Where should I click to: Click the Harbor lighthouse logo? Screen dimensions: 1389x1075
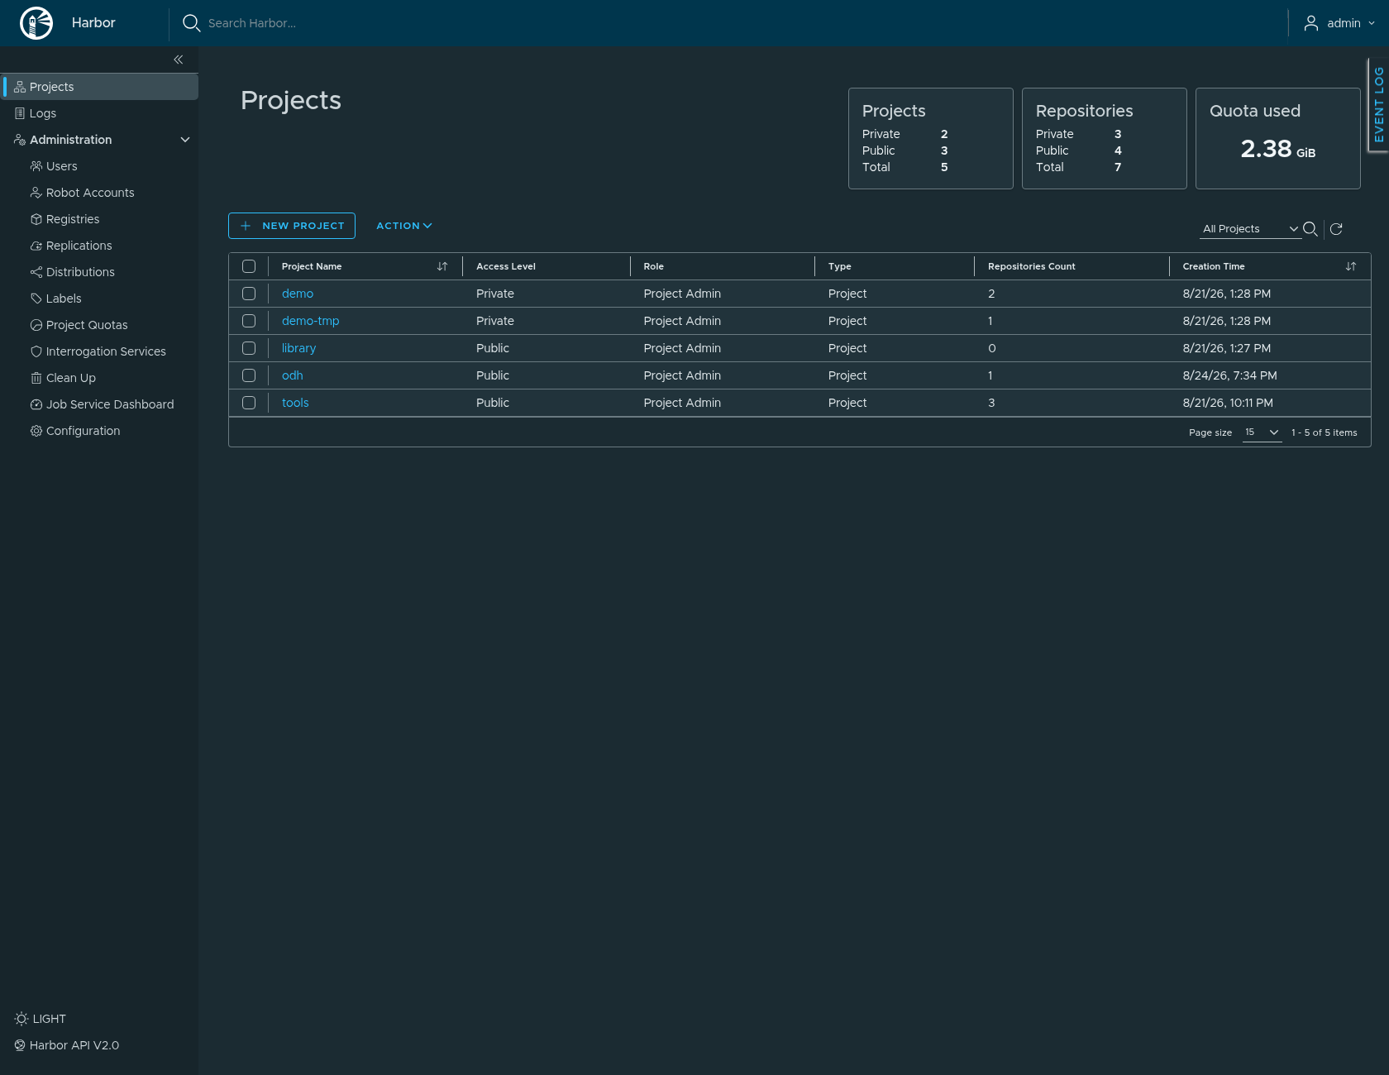pyautogui.click(x=36, y=23)
